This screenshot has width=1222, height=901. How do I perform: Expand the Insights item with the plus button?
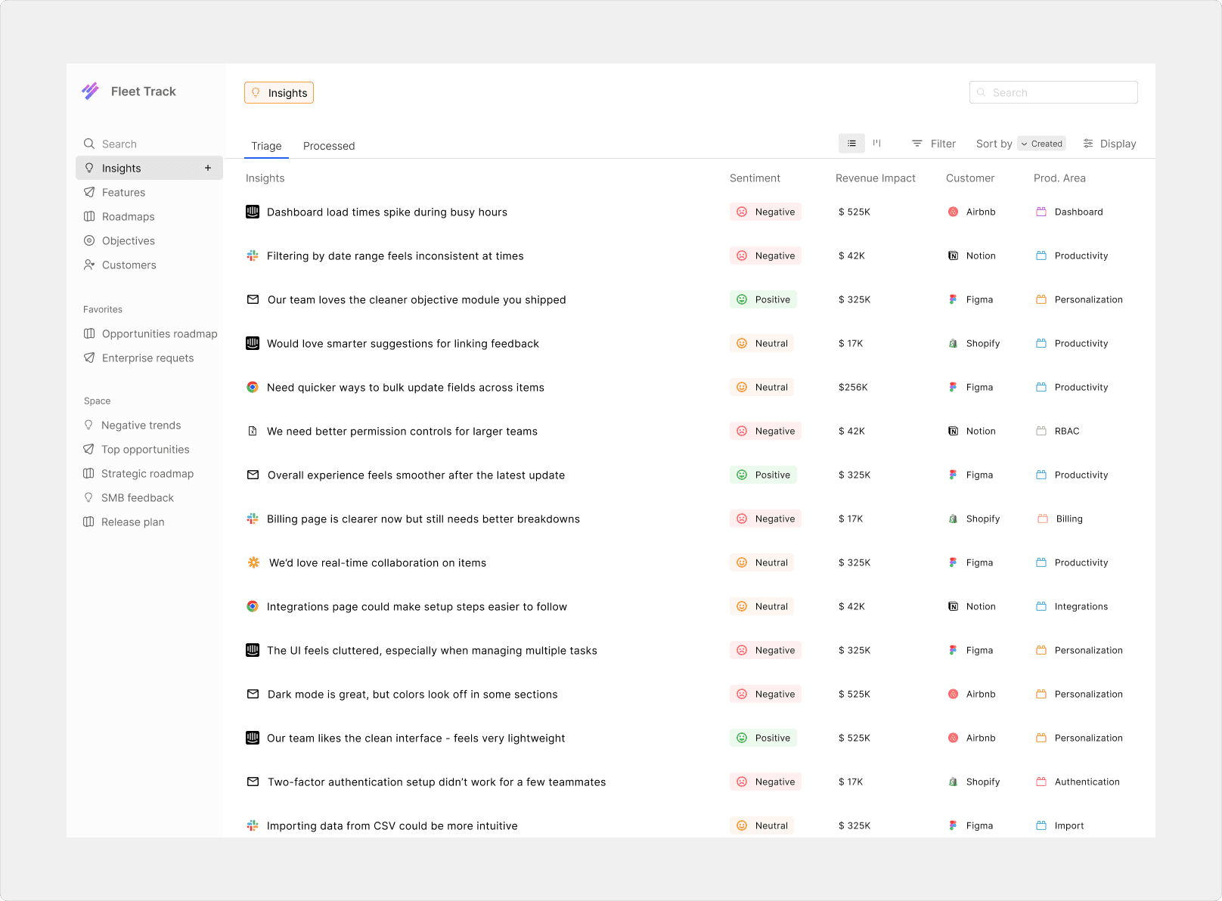click(x=208, y=168)
